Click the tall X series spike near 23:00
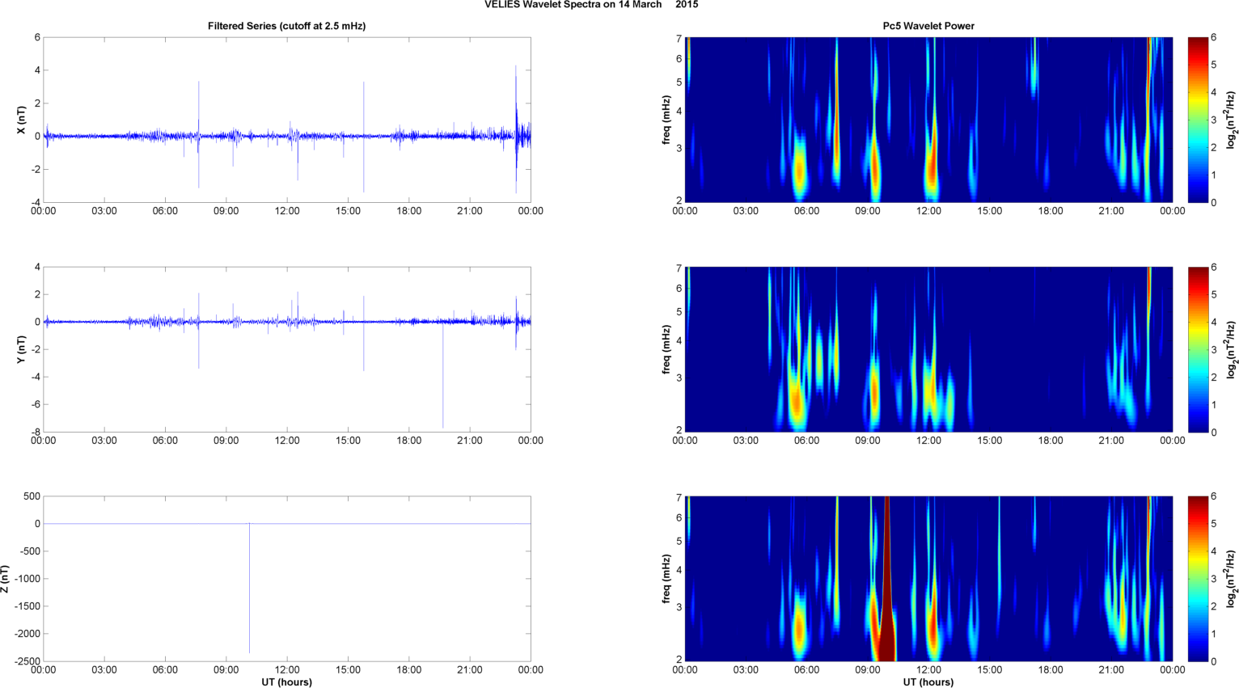This screenshot has width=1239, height=688. (x=516, y=129)
